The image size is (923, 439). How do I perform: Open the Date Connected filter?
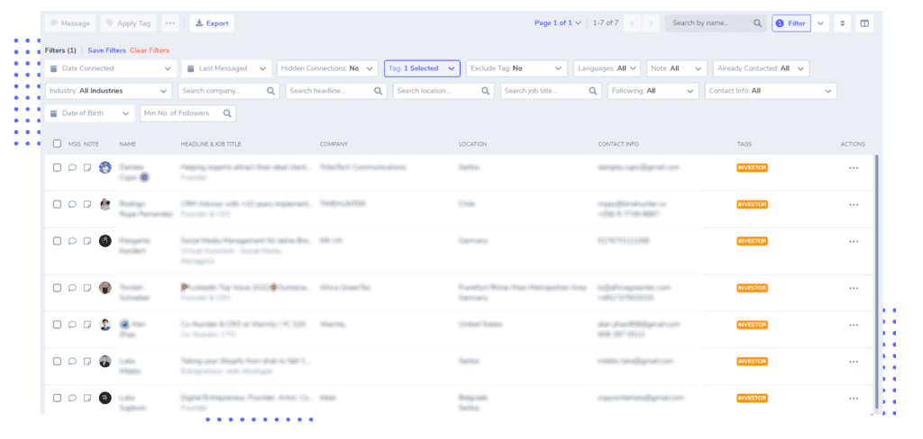[111, 68]
